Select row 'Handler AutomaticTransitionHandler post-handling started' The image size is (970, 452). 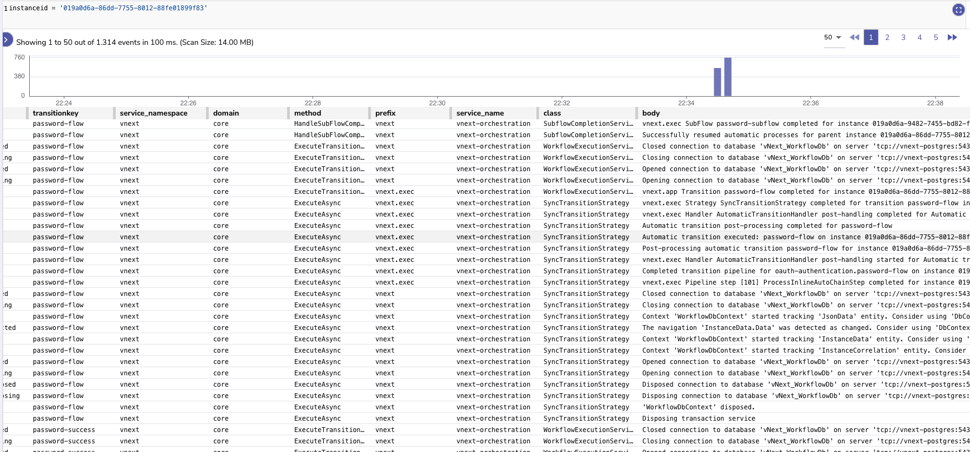487,260
